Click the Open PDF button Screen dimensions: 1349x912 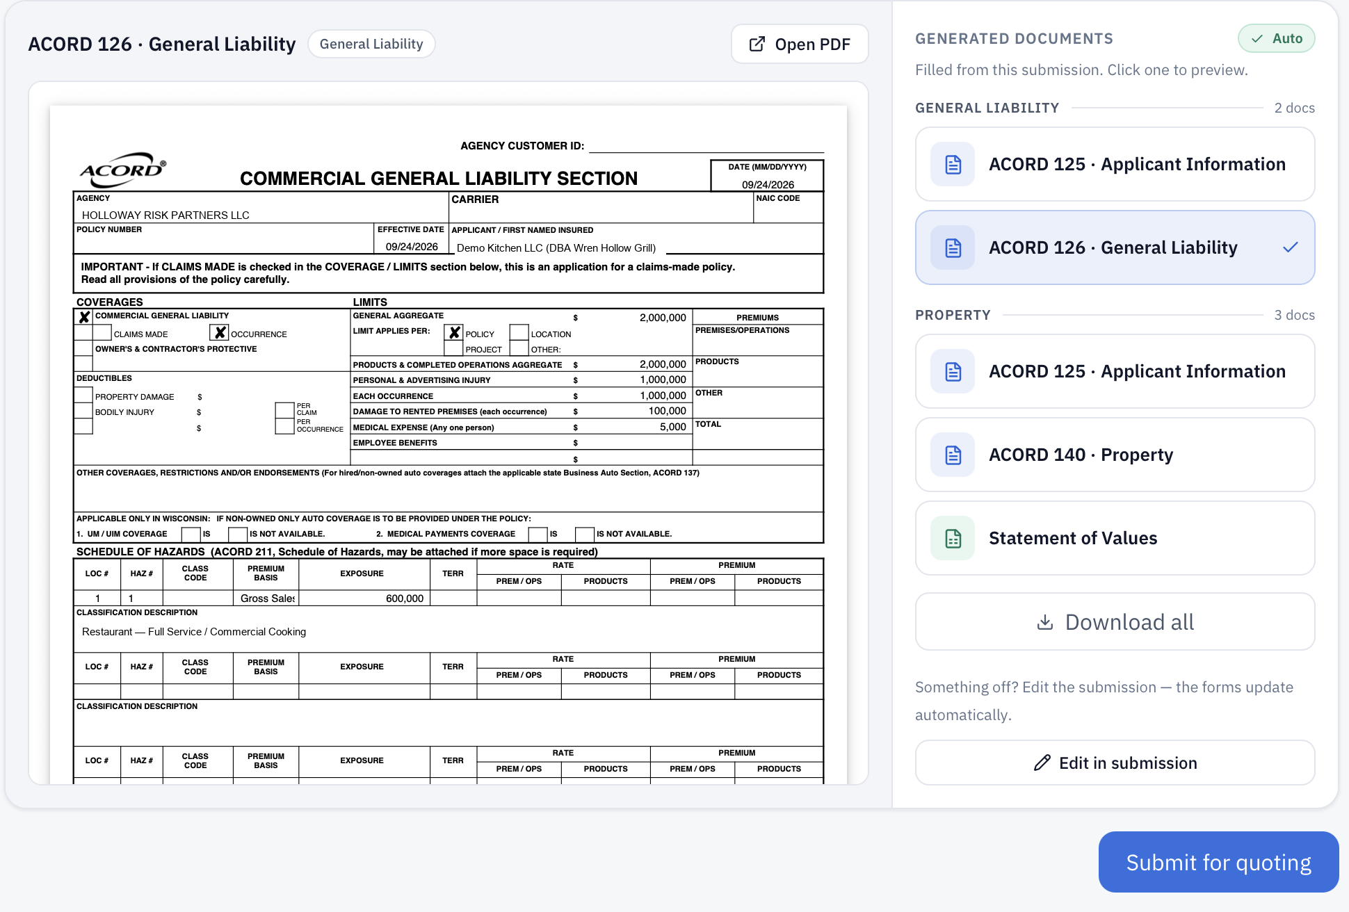800,44
